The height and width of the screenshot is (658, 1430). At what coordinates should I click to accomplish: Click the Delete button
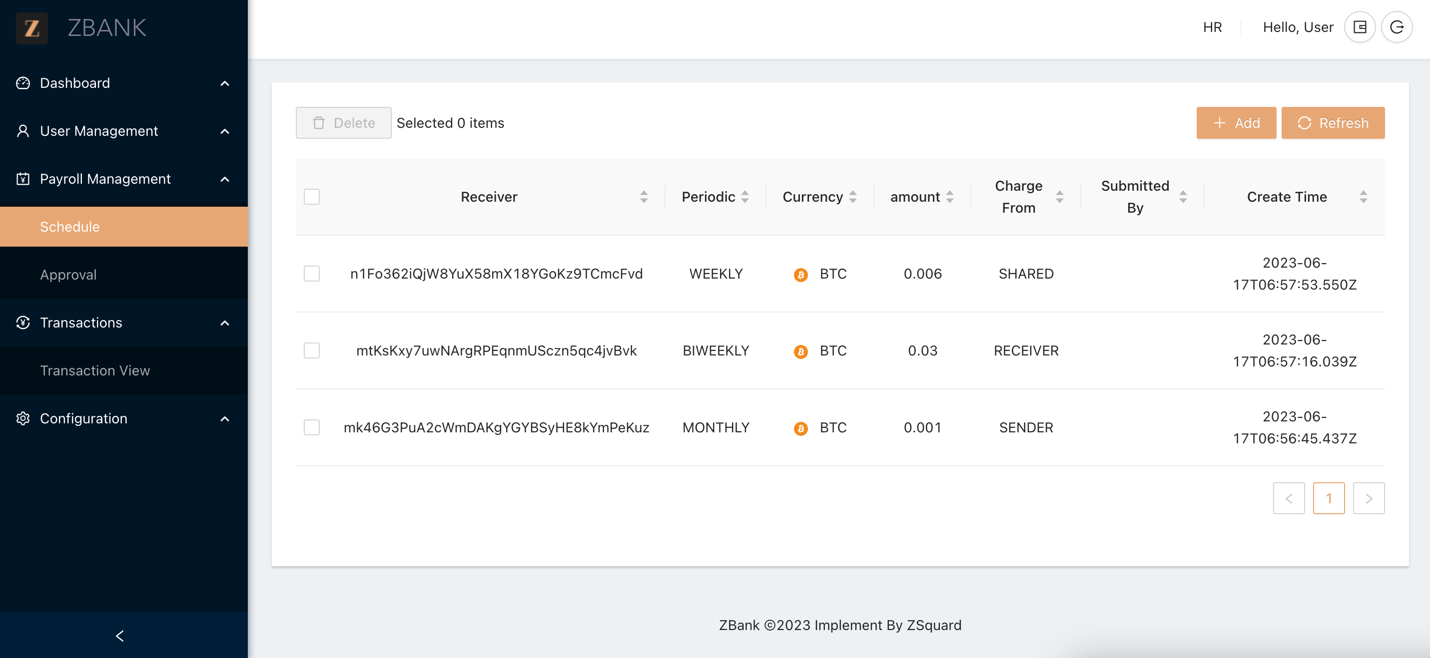pos(343,123)
